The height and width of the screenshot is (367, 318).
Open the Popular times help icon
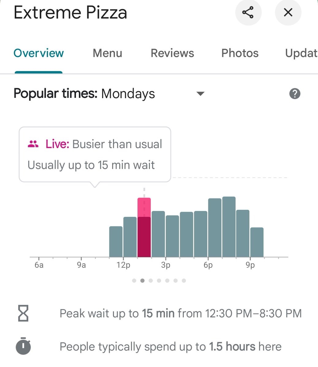(x=295, y=94)
